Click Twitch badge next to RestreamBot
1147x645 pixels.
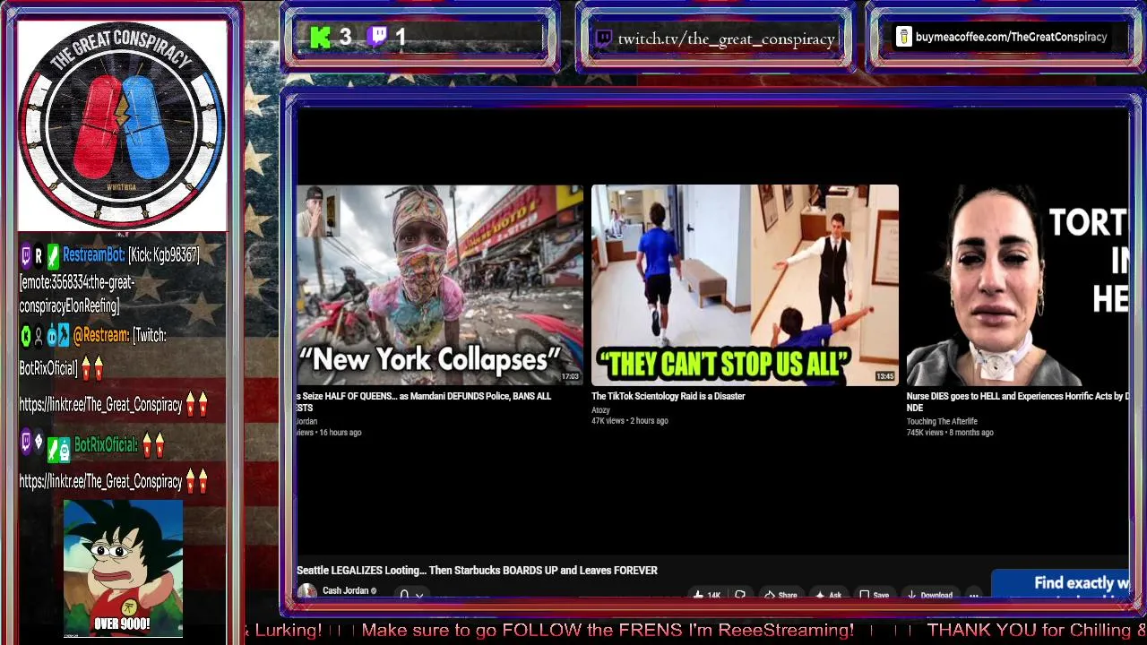click(26, 255)
